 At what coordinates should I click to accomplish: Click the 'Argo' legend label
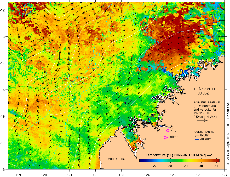[175, 130]
